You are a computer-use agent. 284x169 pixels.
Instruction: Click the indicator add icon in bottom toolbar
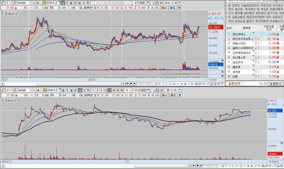click(x=149, y=90)
